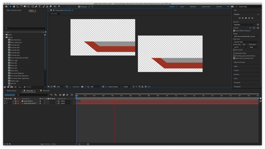Click Toggle Switches / Modes button

point(48,144)
